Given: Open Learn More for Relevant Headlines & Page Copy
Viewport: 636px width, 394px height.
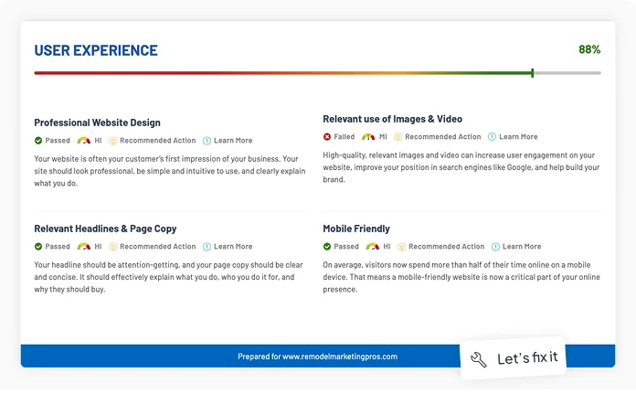Looking at the screenshot, I should click(233, 247).
